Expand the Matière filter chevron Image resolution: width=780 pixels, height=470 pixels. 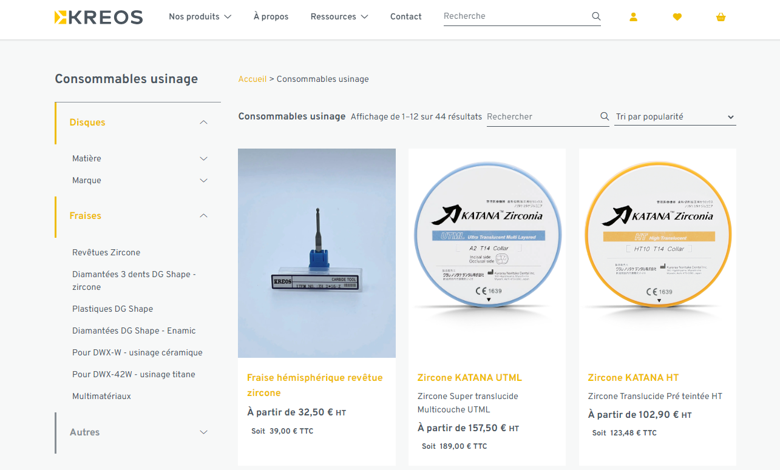coord(204,159)
